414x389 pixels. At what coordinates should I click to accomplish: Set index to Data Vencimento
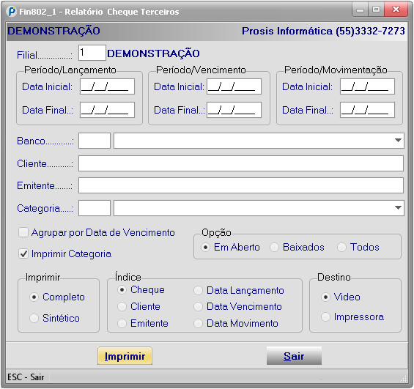pos(198,307)
